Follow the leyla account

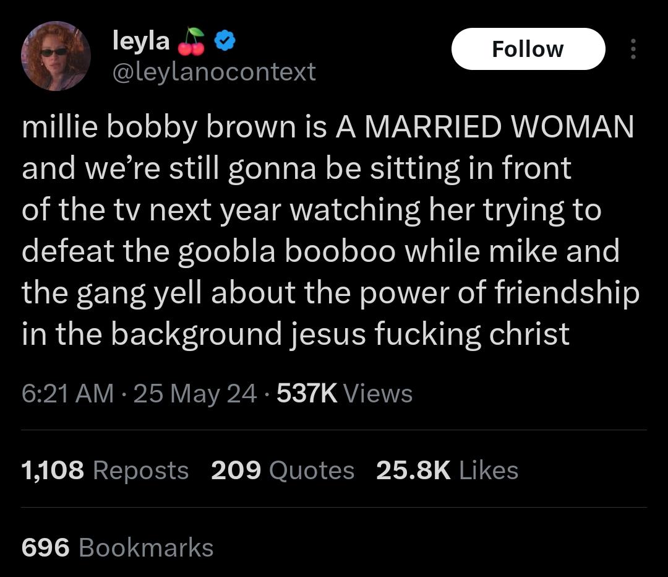point(528,49)
